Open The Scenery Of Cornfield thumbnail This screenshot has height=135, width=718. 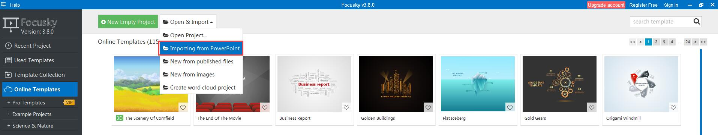(151, 84)
